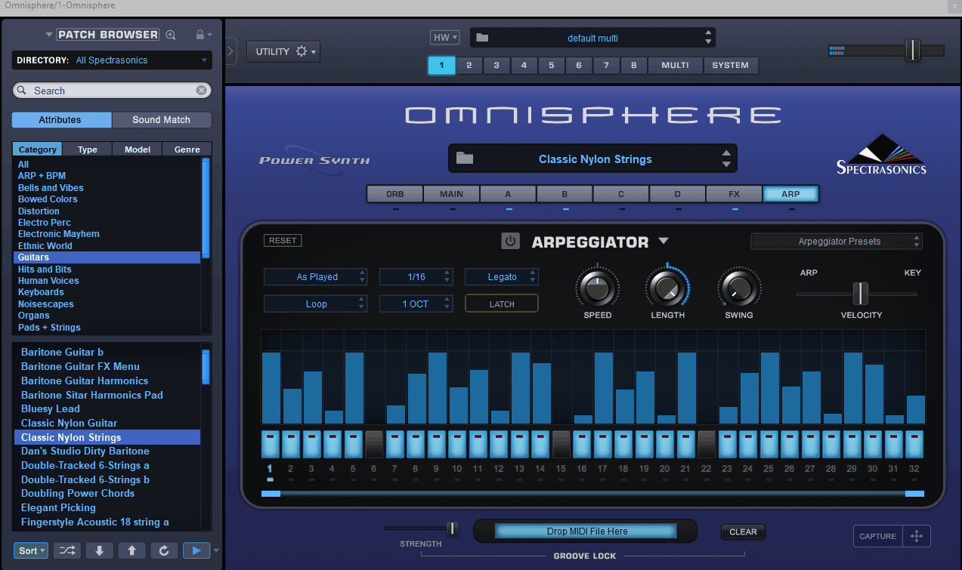The height and width of the screenshot is (570, 962).
Task: Toggle arpeggiator step 18 button
Action: (x=623, y=444)
